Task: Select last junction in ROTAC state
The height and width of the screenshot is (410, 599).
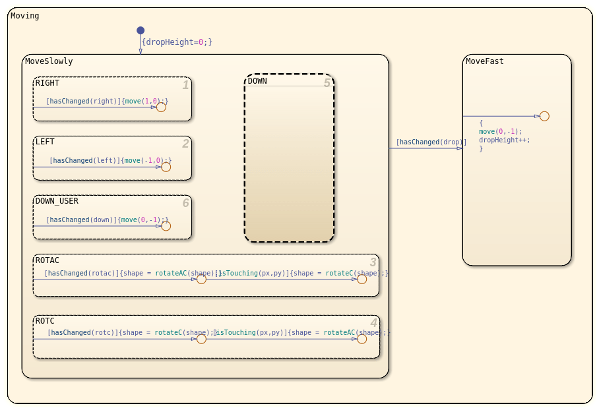Action: pos(362,279)
